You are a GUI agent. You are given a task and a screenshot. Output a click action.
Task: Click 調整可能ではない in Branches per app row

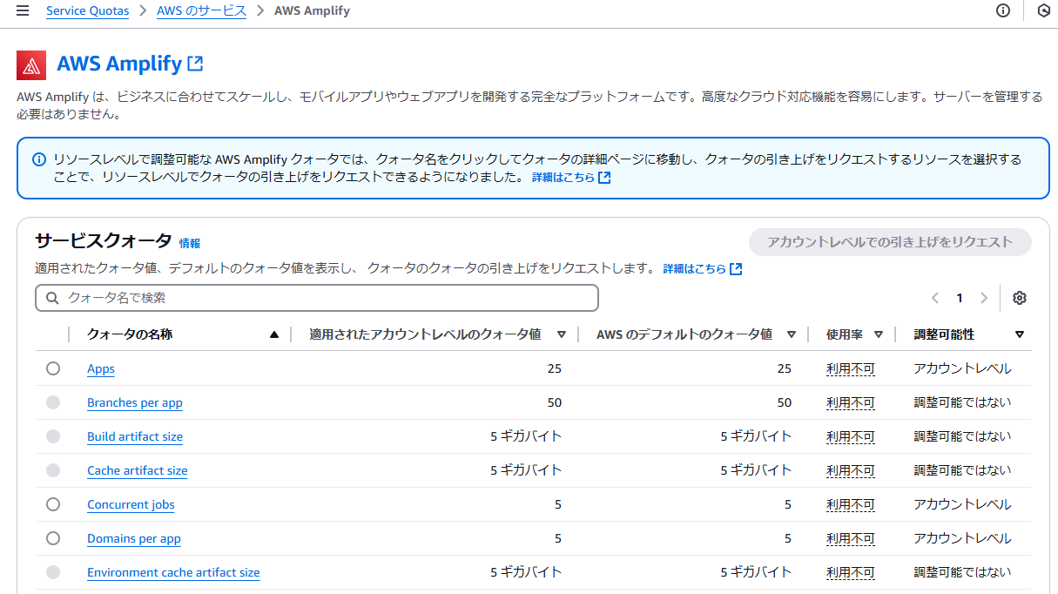coord(962,402)
